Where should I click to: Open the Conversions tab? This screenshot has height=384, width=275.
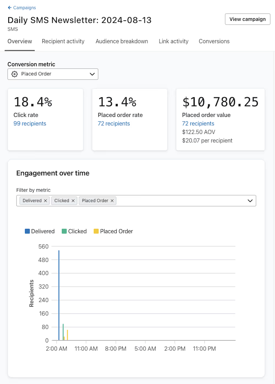(x=214, y=41)
